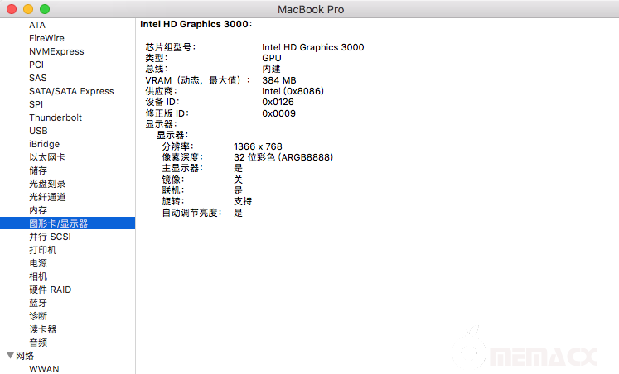Select the highlighted 图形卡/显示器 row
This screenshot has height=374, width=619.
point(67,223)
